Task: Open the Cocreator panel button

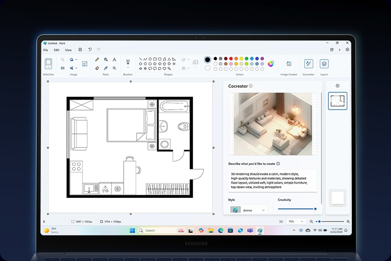Action: [308, 64]
